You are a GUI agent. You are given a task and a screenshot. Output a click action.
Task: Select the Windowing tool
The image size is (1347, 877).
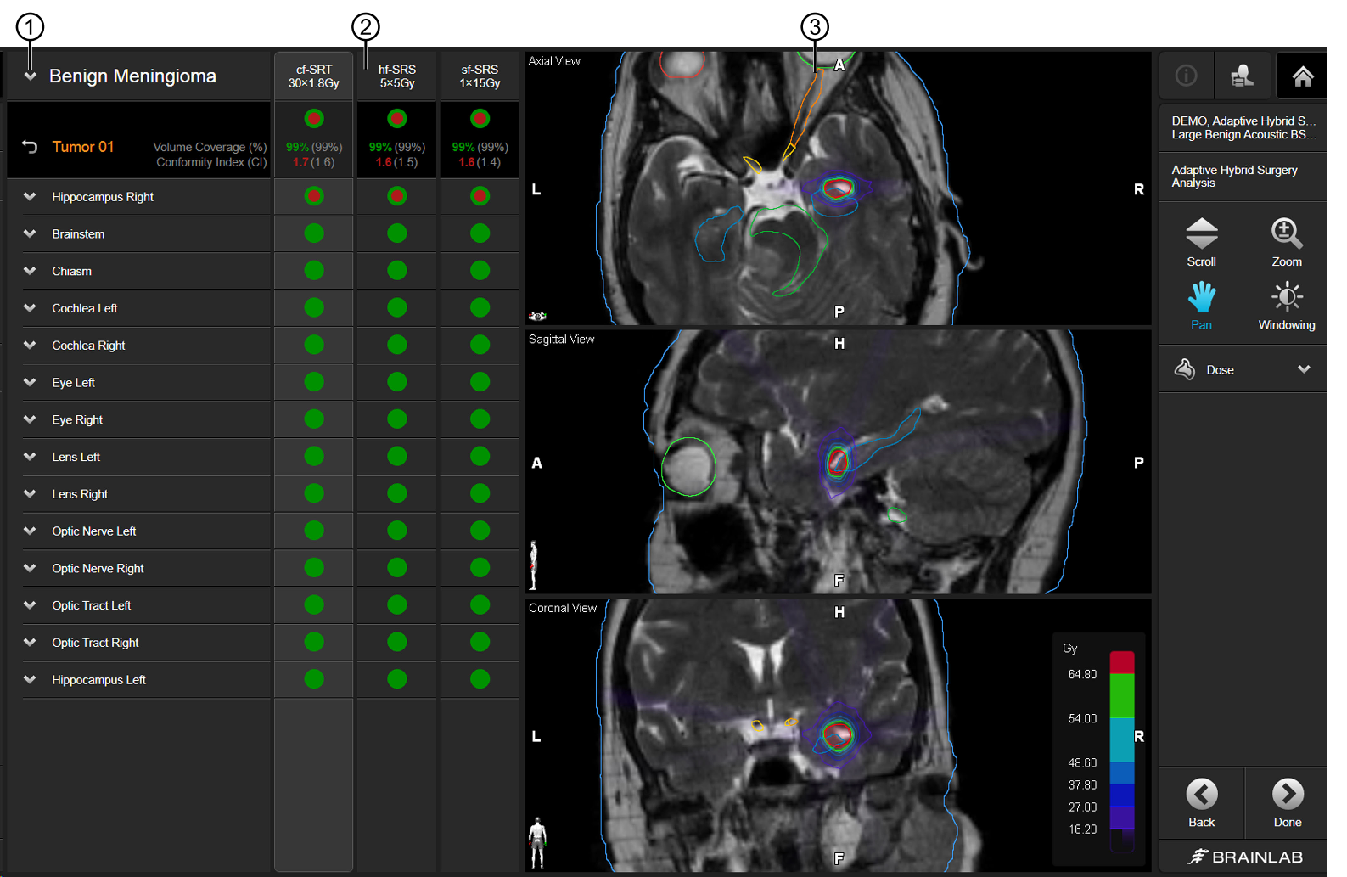coord(1286,306)
